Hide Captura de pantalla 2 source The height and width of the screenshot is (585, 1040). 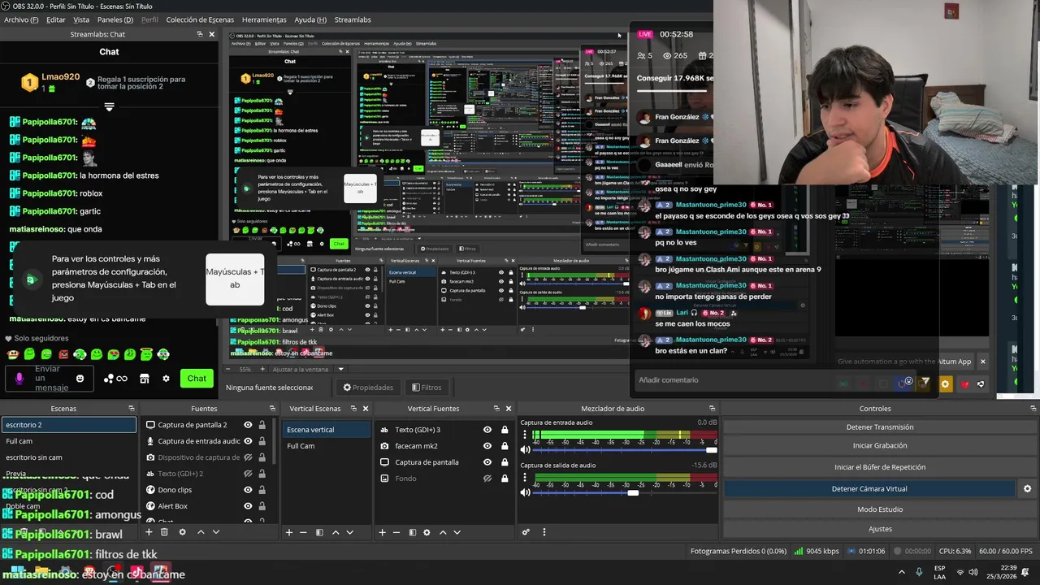(x=248, y=425)
